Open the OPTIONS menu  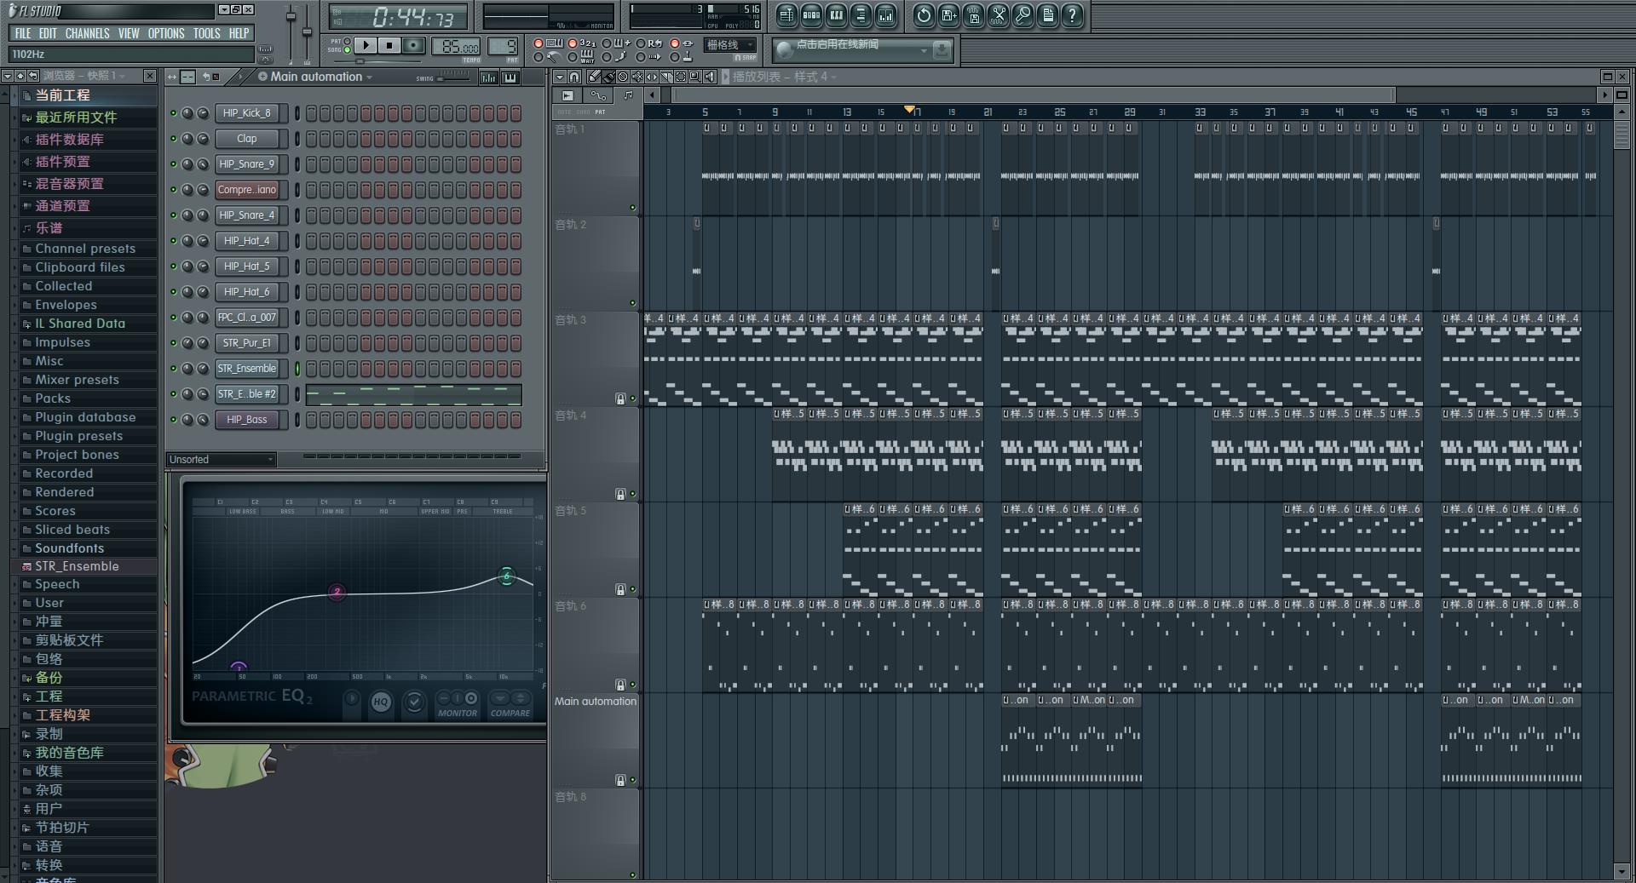click(x=166, y=33)
